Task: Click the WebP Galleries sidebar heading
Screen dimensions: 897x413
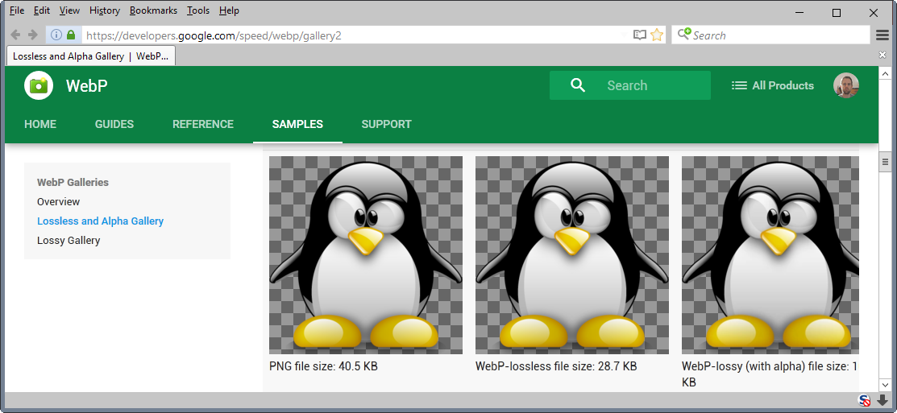Action: [73, 182]
